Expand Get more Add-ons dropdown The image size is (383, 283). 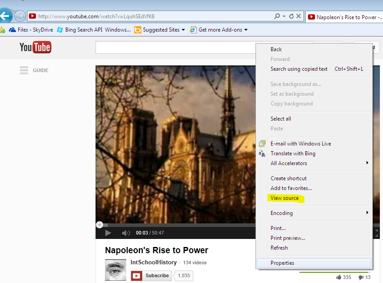tap(246, 30)
